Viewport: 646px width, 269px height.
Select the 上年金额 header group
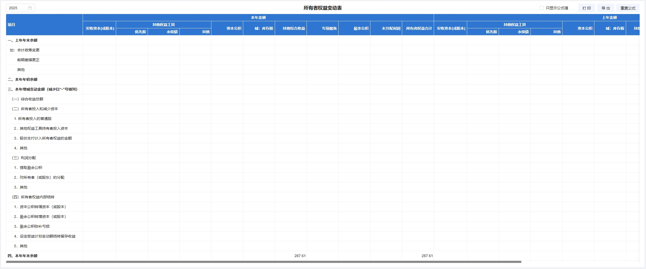click(x=609, y=17)
